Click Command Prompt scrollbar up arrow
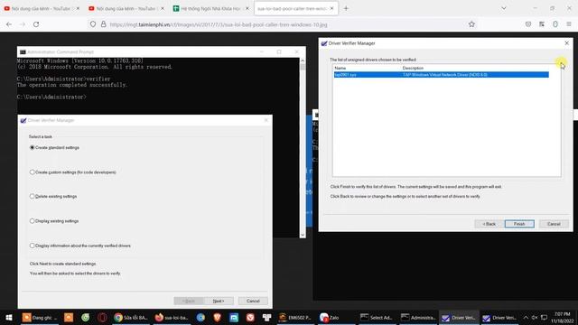The image size is (578, 325). [303, 60]
